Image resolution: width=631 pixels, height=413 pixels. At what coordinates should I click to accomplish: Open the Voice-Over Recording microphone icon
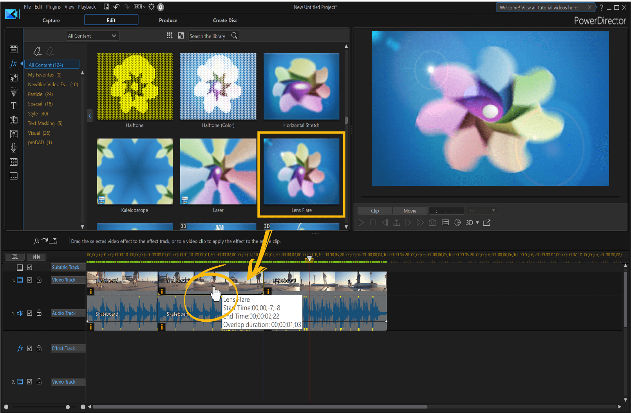(13, 148)
